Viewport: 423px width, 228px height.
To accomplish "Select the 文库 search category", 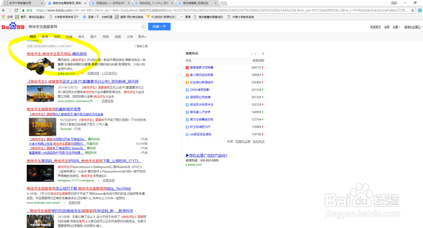I will click(x=130, y=37).
